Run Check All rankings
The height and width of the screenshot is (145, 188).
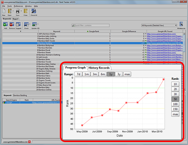[x=34, y=11]
